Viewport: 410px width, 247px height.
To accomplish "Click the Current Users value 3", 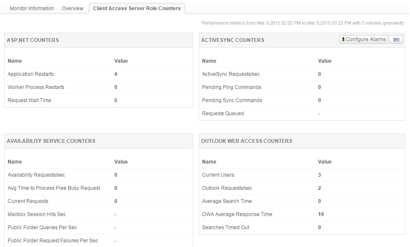I will (319, 175).
